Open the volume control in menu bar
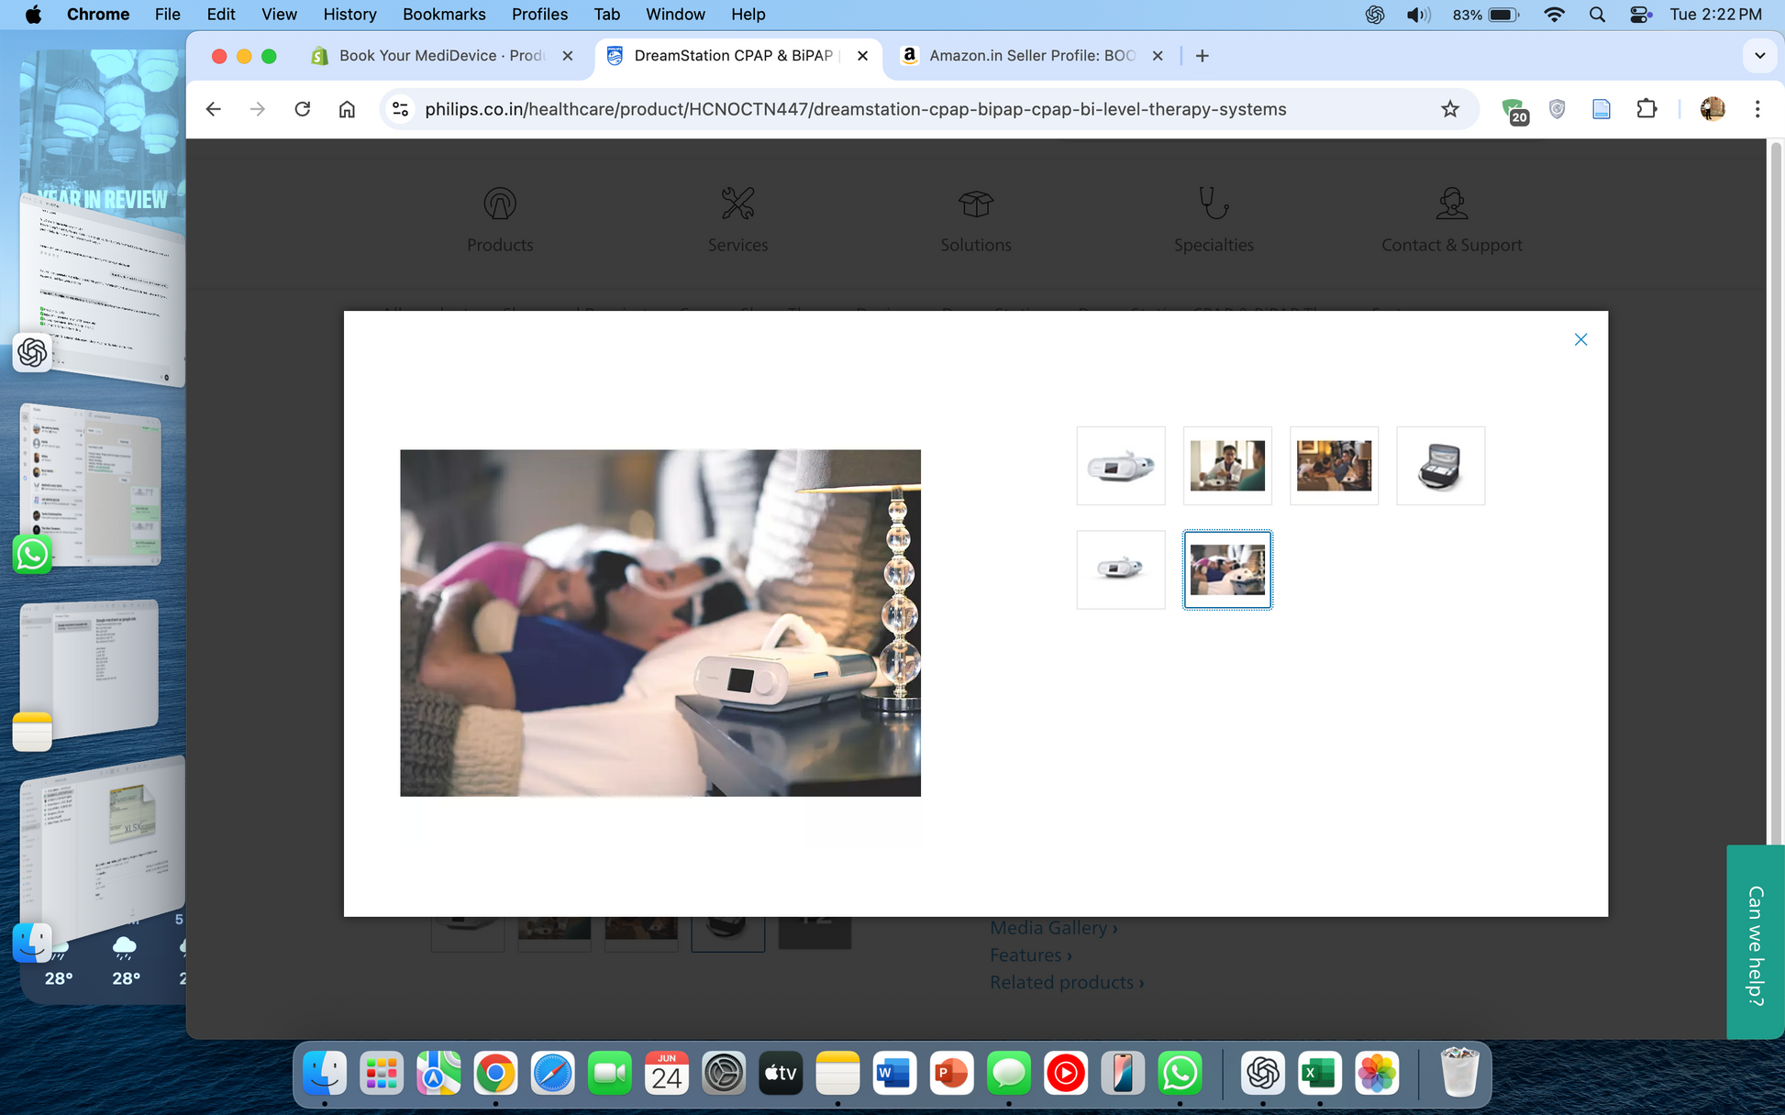1785x1115 pixels. pos(1418,14)
